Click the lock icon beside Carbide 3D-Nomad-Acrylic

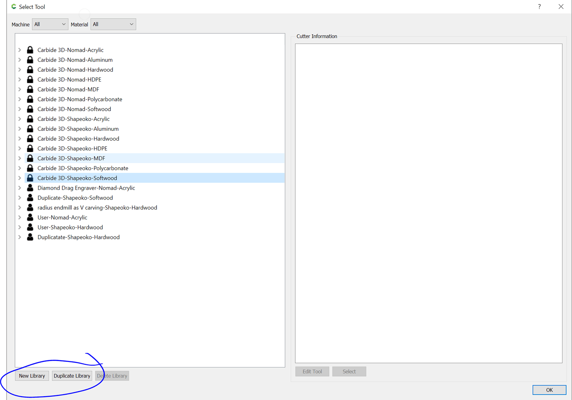29,50
